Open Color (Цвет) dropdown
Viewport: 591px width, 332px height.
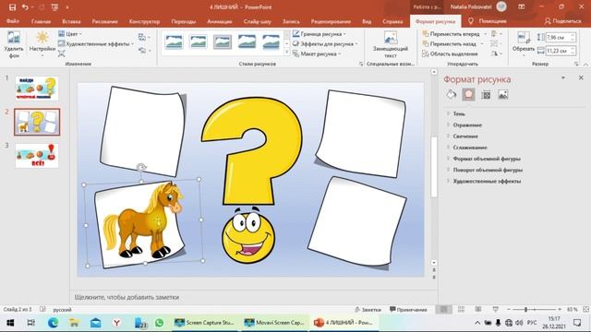pyautogui.click(x=70, y=34)
